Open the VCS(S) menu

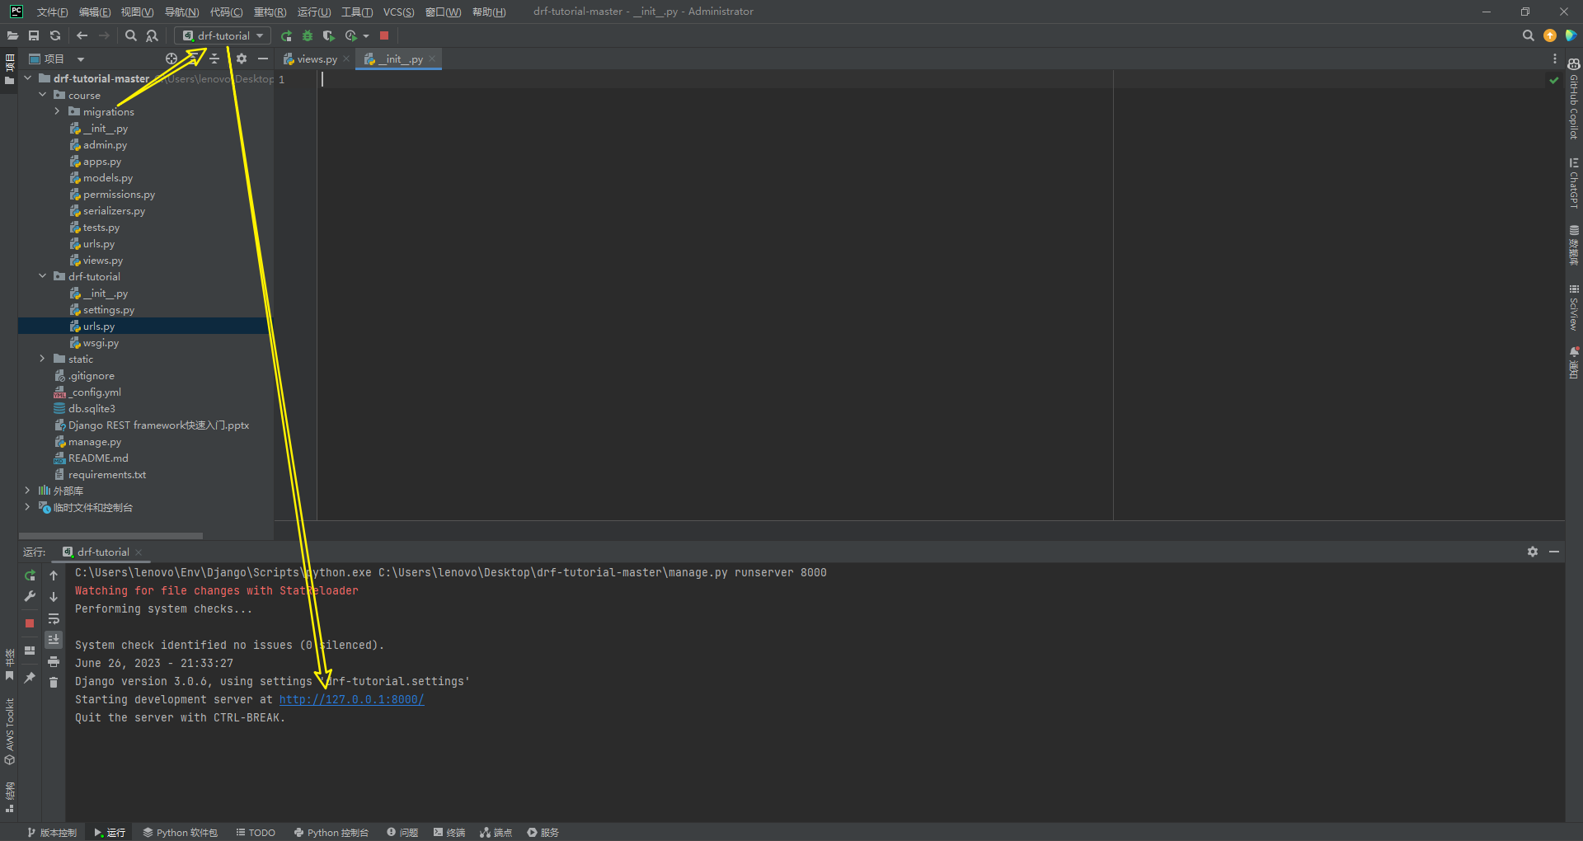click(x=399, y=12)
